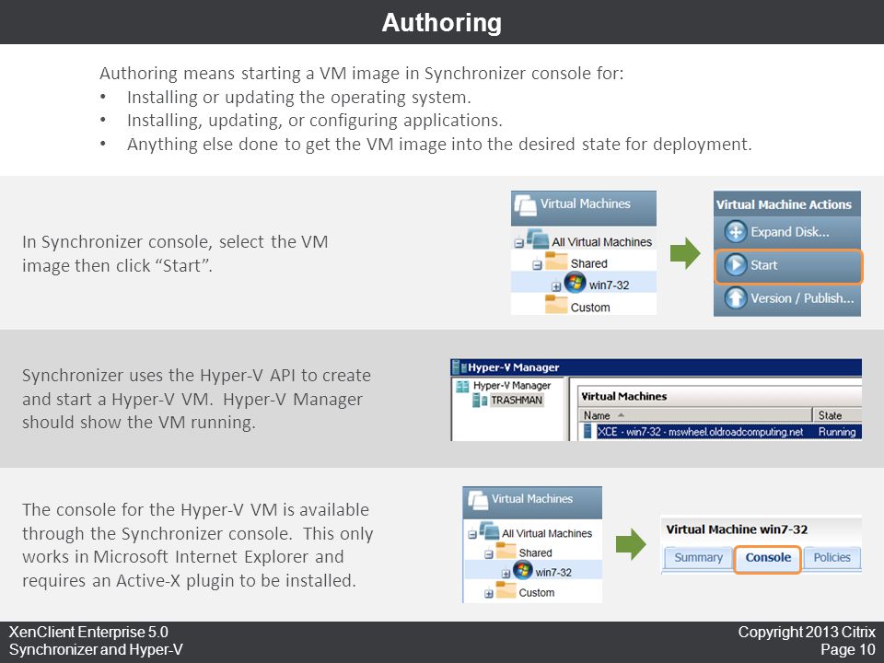Click the Custom folder icon in the lower tree

coord(506,590)
